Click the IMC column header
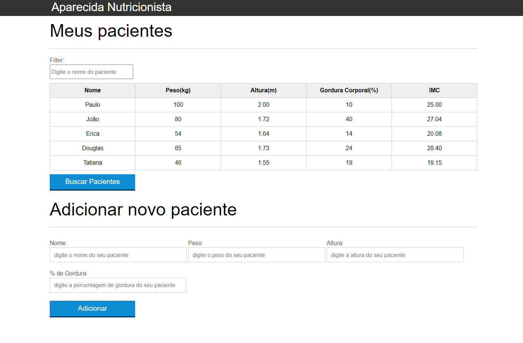Viewport: 523px width, 343px height. pyautogui.click(x=434, y=90)
